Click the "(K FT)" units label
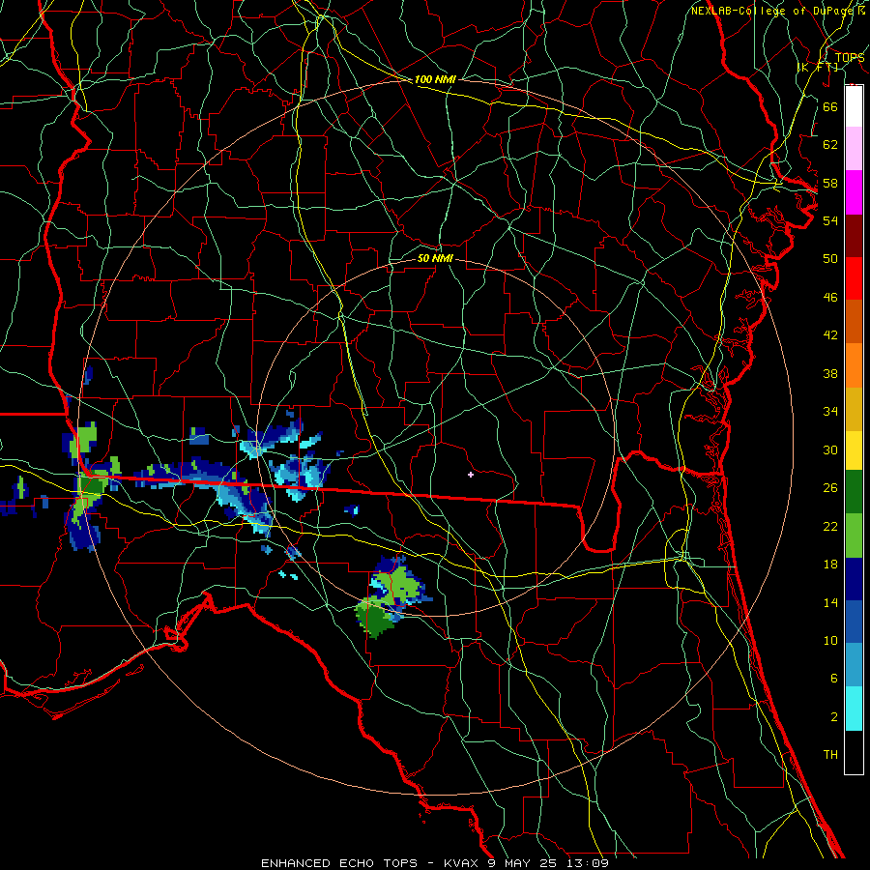Image resolution: width=870 pixels, height=870 pixels. point(817,68)
